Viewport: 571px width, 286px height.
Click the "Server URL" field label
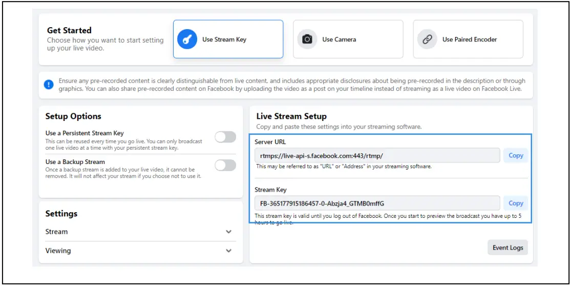(270, 142)
